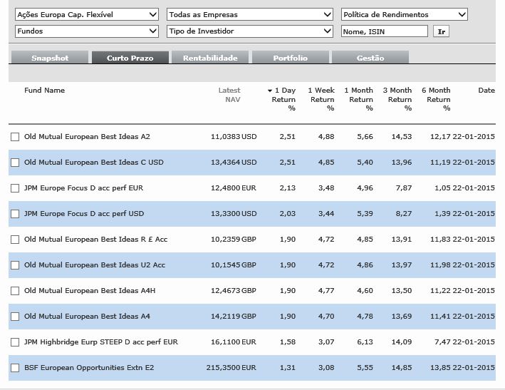
Task: Open the Gestão tab
Action: pyautogui.click(x=370, y=58)
